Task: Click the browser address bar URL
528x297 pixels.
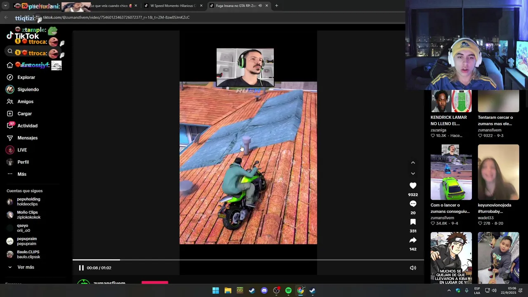Action: pos(116,17)
